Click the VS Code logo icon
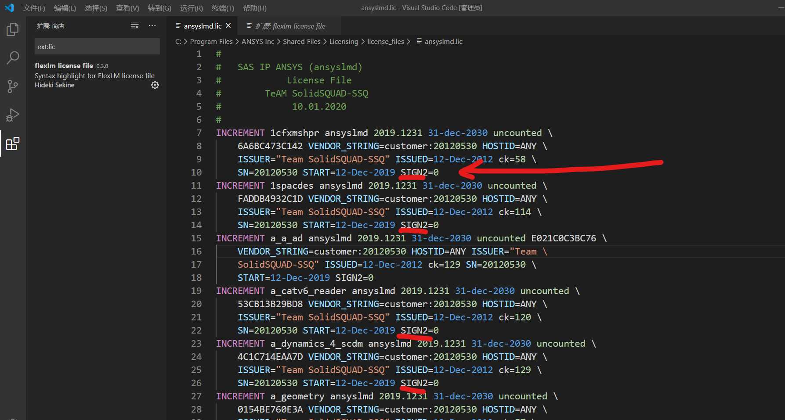 point(9,8)
